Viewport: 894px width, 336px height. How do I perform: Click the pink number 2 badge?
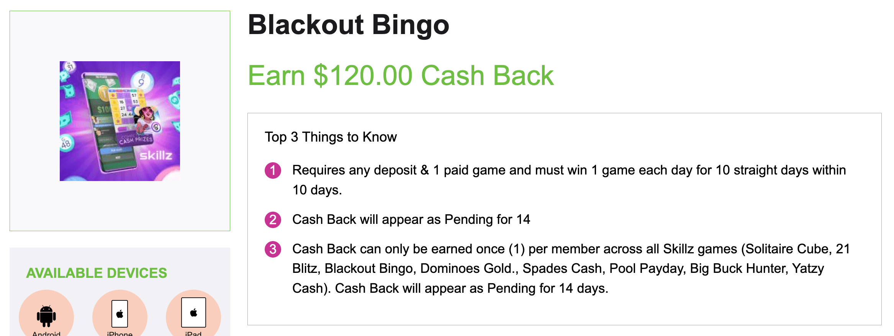coord(273,220)
